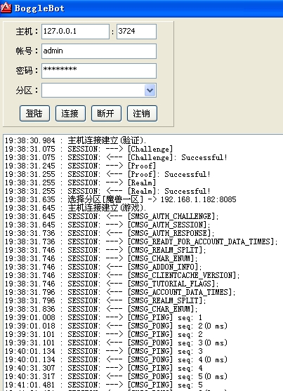Click the 注销 logout button
The height and width of the screenshot is (391, 283).
pos(142,114)
